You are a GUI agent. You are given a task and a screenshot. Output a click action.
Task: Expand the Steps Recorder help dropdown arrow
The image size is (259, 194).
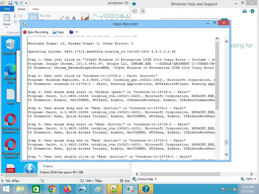pyautogui.click(x=77, y=32)
